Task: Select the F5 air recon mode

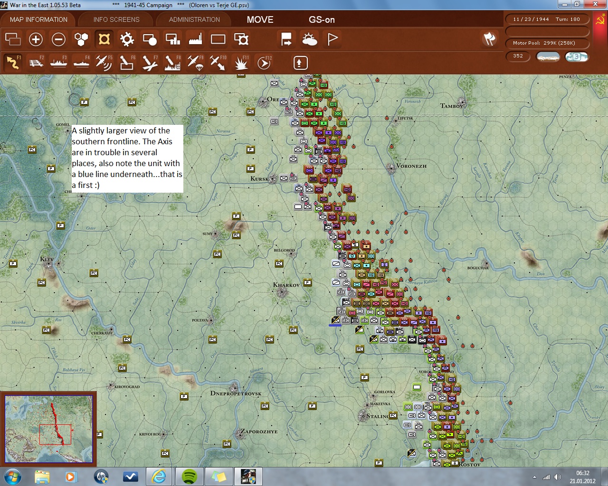Action: point(104,62)
